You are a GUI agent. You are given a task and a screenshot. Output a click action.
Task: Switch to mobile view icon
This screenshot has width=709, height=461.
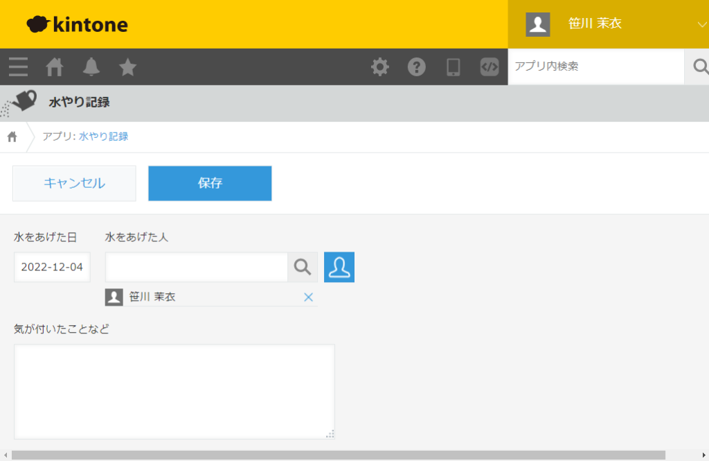(x=453, y=67)
